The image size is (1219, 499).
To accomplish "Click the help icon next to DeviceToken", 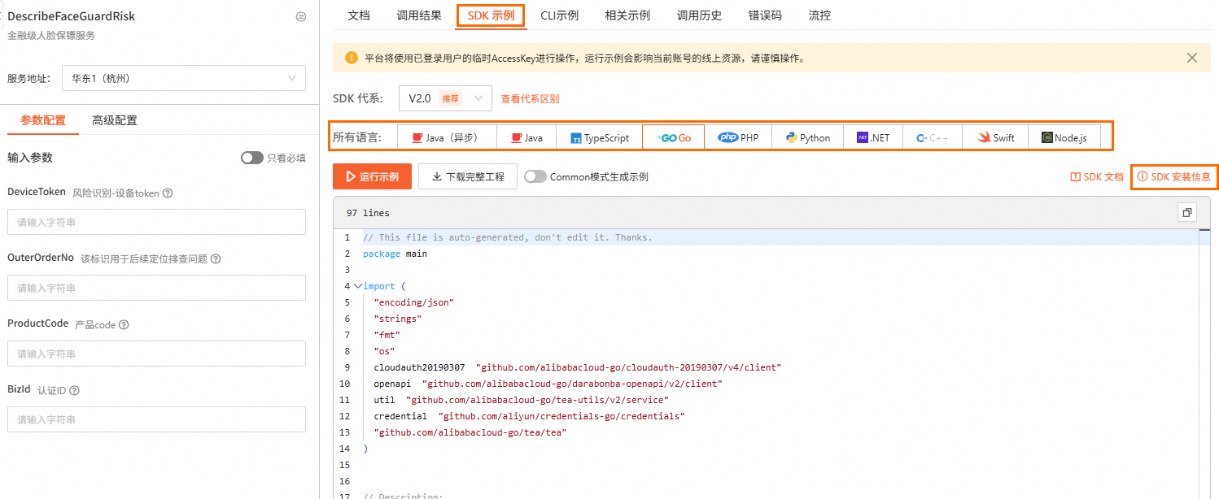I will click(168, 193).
